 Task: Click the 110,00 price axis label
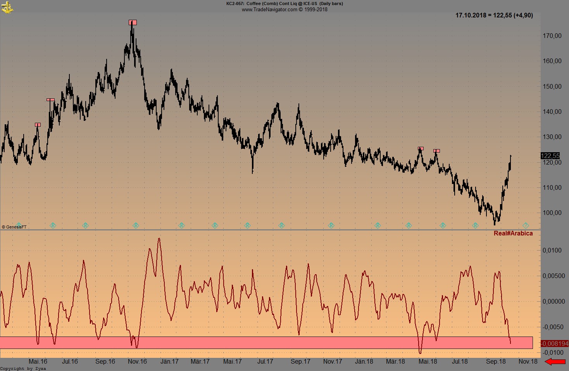(x=552, y=187)
